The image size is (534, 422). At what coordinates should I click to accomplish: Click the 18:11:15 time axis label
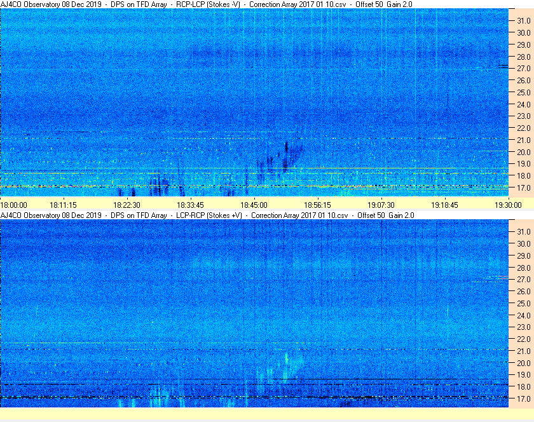pyautogui.click(x=63, y=205)
